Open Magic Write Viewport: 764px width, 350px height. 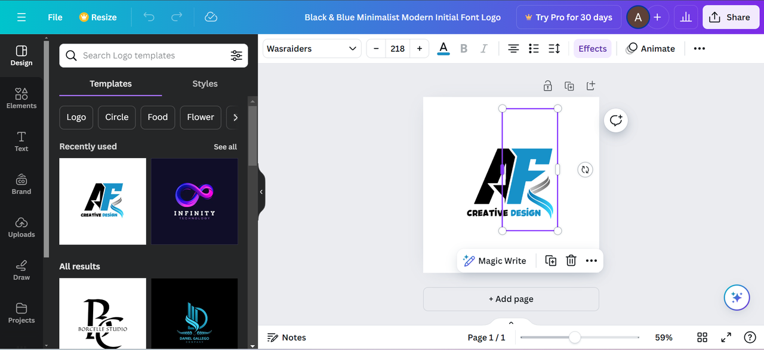click(495, 261)
